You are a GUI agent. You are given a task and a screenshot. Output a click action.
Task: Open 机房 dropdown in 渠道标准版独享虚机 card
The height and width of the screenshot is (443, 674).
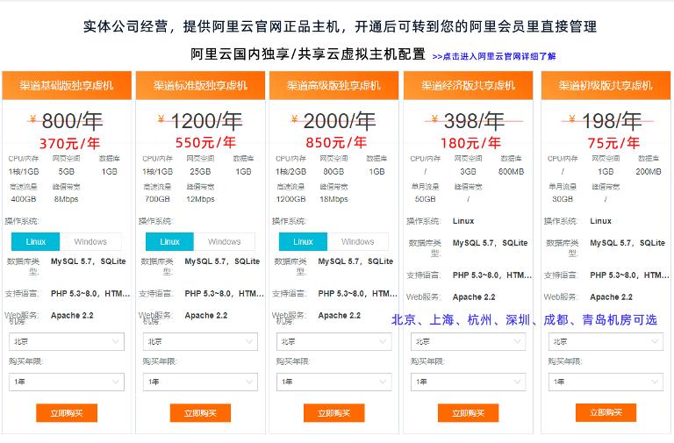coord(200,341)
